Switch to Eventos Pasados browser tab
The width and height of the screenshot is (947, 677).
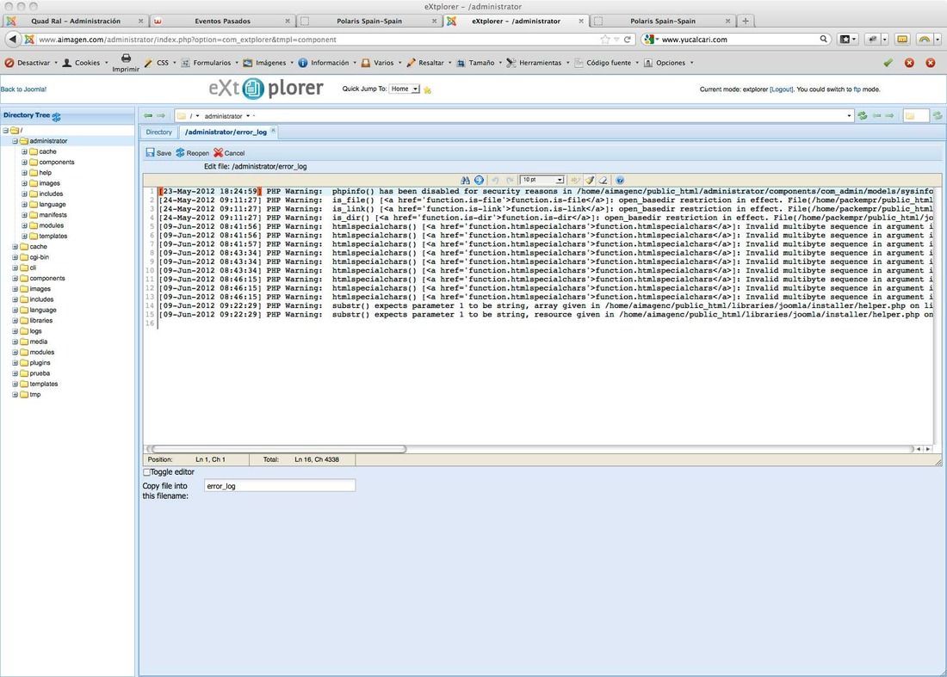click(x=222, y=22)
